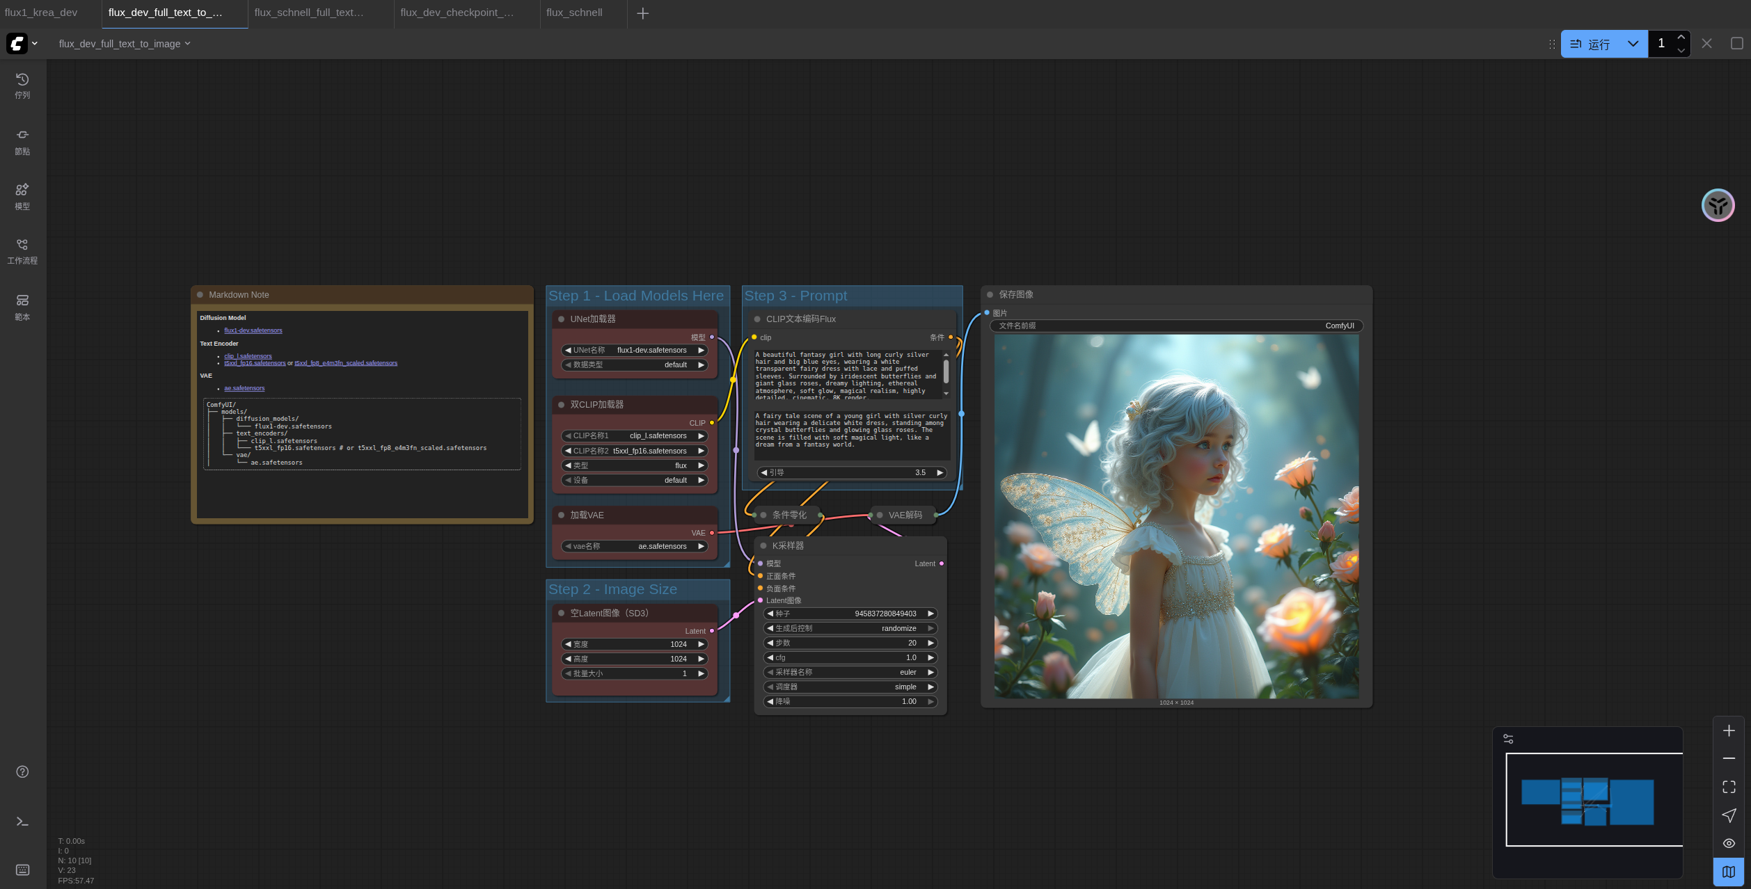Image resolution: width=1751 pixels, height=889 pixels.
Task: Open the control after generate randomize combo
Action: click(x=850, y=629)
